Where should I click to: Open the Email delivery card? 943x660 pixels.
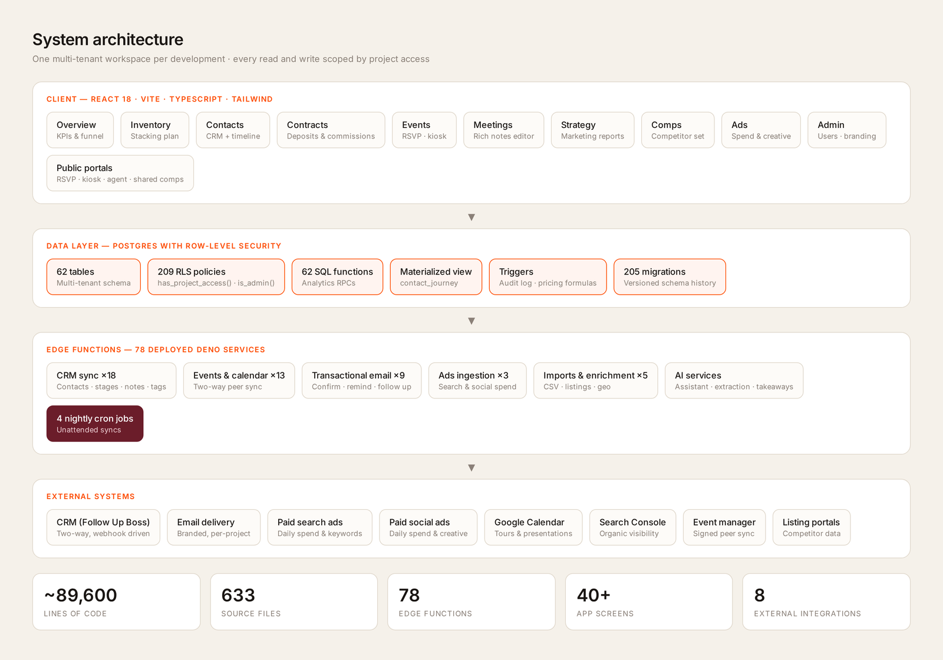(214, 527)
